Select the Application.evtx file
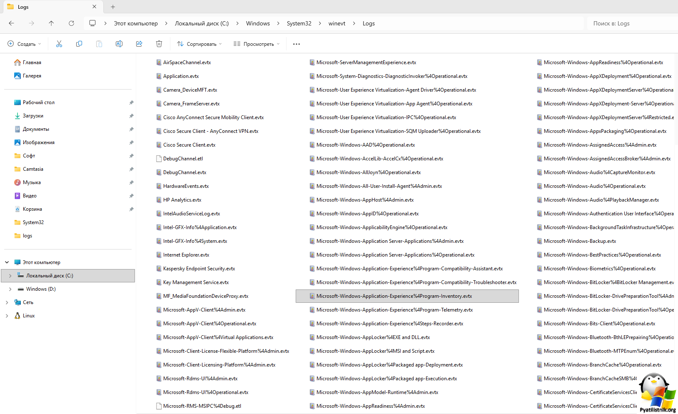 (x=181, y=76)
